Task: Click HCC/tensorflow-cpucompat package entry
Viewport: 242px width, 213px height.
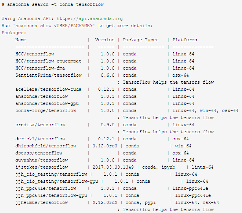Action: point(48,61)
